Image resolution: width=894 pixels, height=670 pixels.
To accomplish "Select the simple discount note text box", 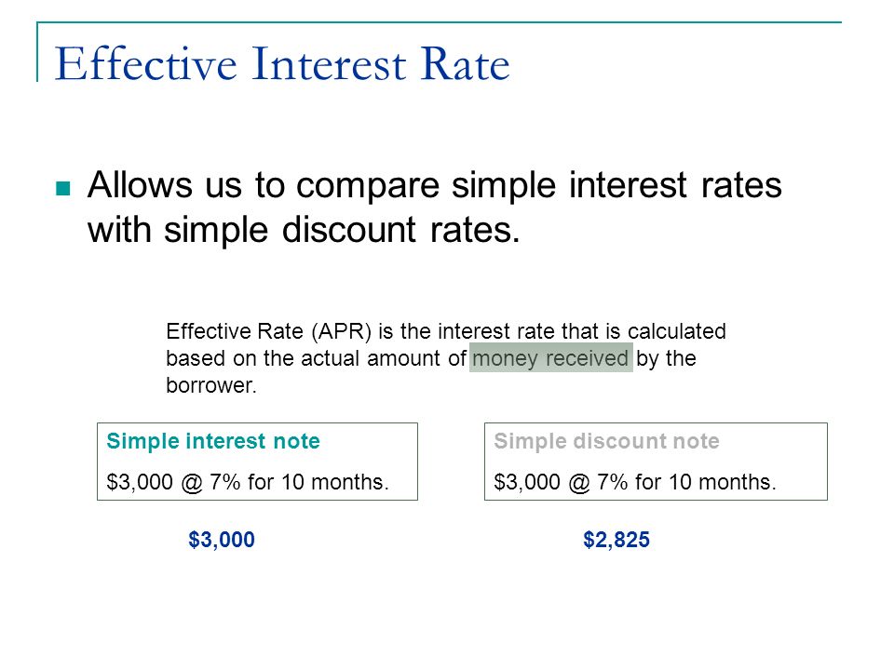I will [656, 462].
